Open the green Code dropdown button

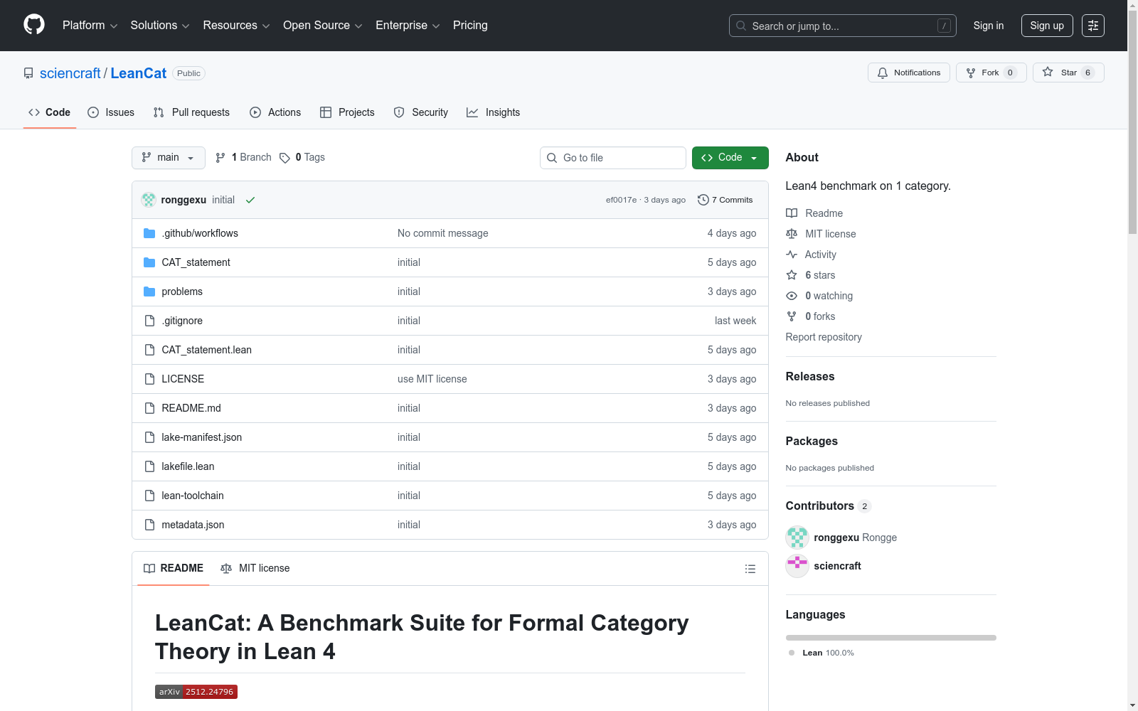tap(730, 158)
